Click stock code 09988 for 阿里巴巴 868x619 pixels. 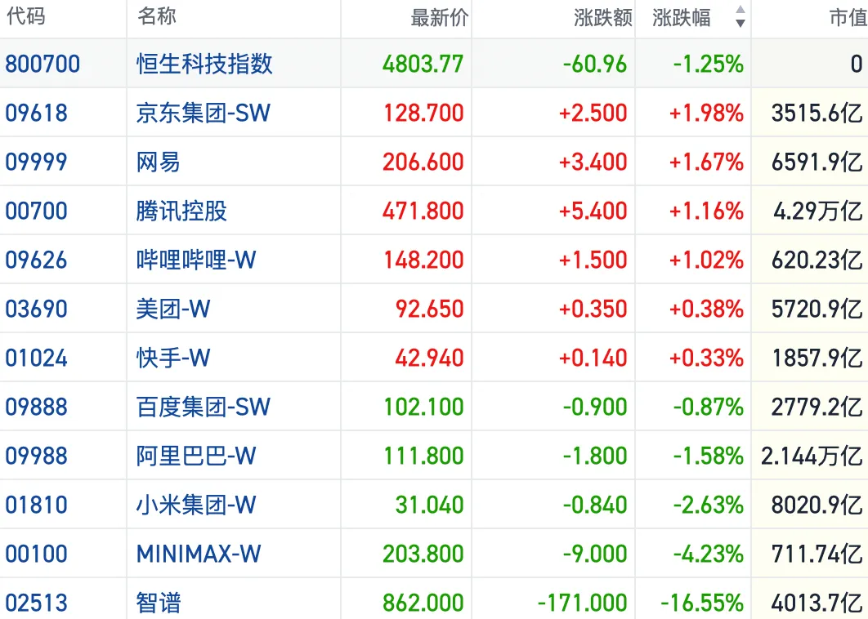point(37,456)
